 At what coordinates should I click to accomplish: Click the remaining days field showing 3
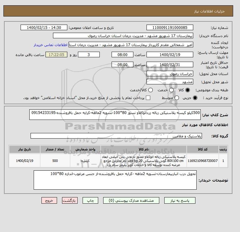click(x=89, y=54)
